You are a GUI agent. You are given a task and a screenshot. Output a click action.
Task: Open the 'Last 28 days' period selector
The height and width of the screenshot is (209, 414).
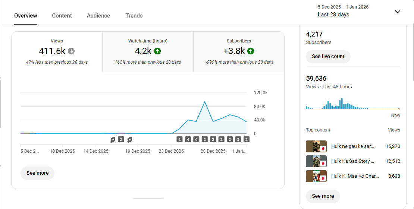333,15
